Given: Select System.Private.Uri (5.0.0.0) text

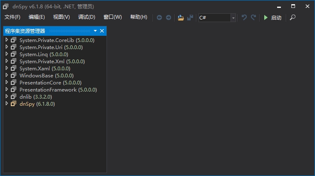Looking at the screenshot, I should (x=51, y=47).
